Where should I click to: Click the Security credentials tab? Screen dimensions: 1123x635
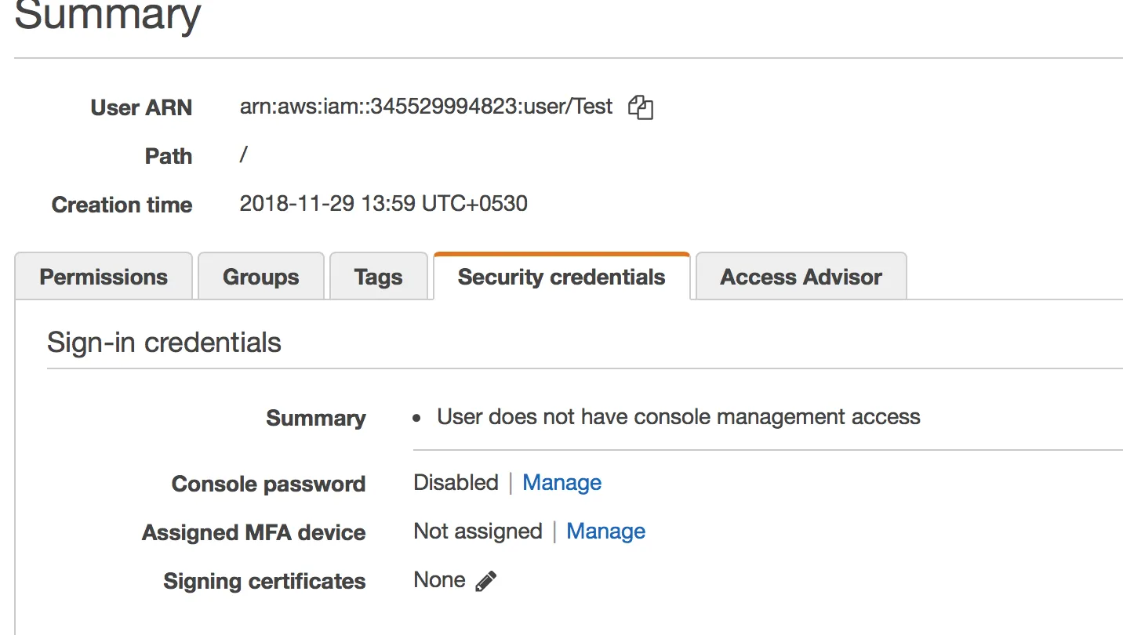coord(561,277)
